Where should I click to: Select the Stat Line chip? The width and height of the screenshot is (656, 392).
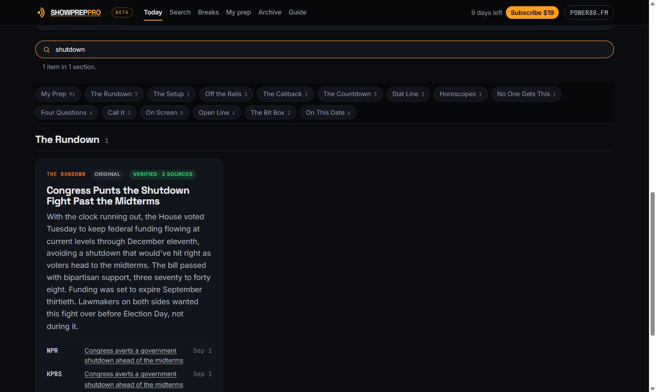[x=408, y=94]
